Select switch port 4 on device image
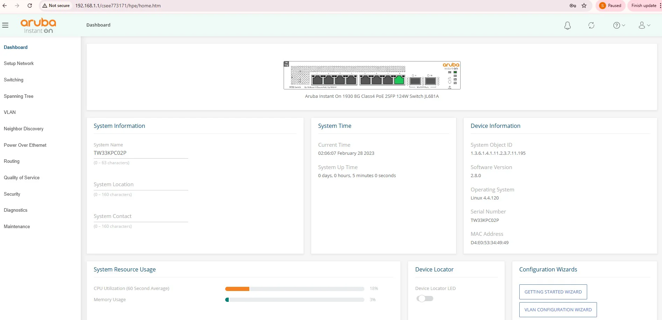Viewport: 662px width, 320px height. (x=351, y=80)
